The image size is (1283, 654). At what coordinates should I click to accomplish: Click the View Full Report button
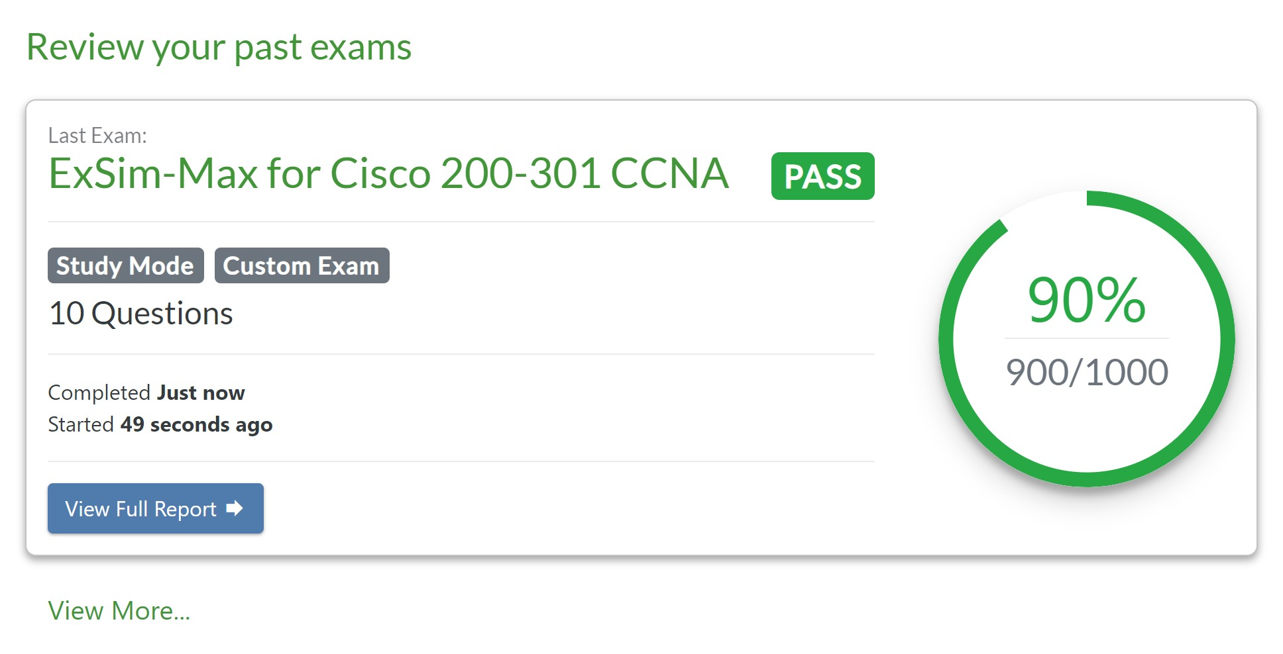[x=155, y=508]
